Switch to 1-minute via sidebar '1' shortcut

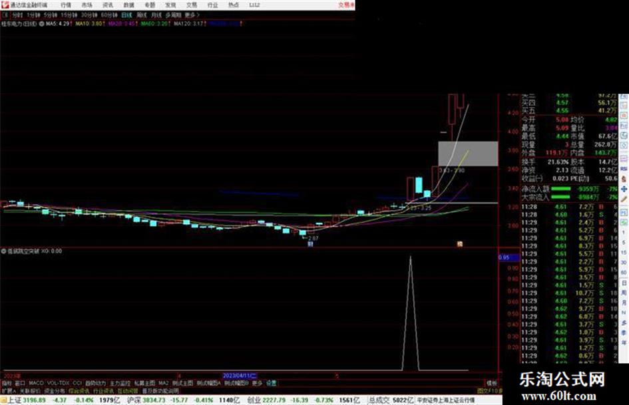pyautogui.click(x=624, y=233)
